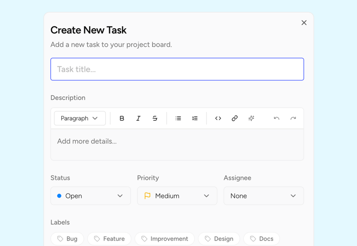Redo the last edit in the description
This screenshot has height=246, width=357.
293,118
